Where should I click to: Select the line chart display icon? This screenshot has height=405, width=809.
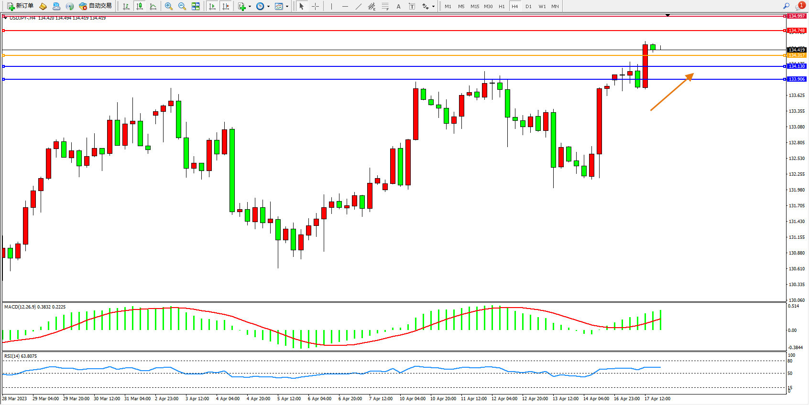click(x=153, y=6)
